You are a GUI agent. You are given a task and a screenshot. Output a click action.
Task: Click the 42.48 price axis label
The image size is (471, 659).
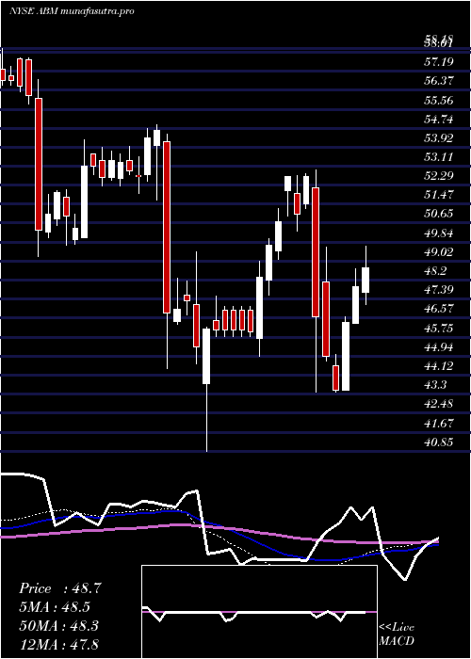(x=439, y=404)
